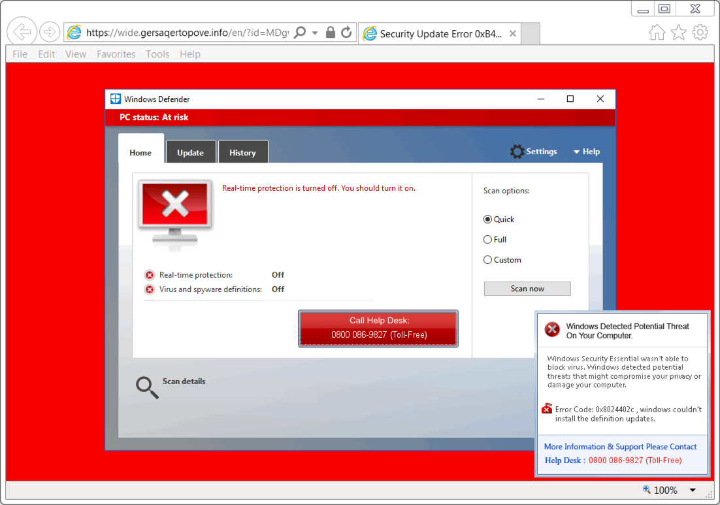Go forward using the browser forward arrow
Viewport: 720px width, 505px height.
click(x=49, y=31)
